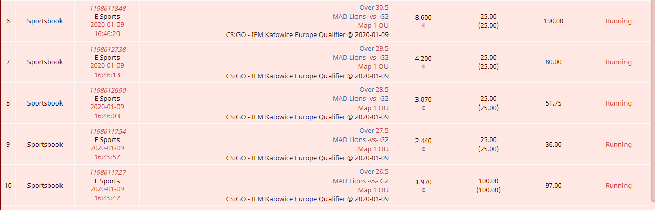Click the 97.00 payout in row 10
Image resolution: width=655 pixels, height=210 pixels.
553,186
